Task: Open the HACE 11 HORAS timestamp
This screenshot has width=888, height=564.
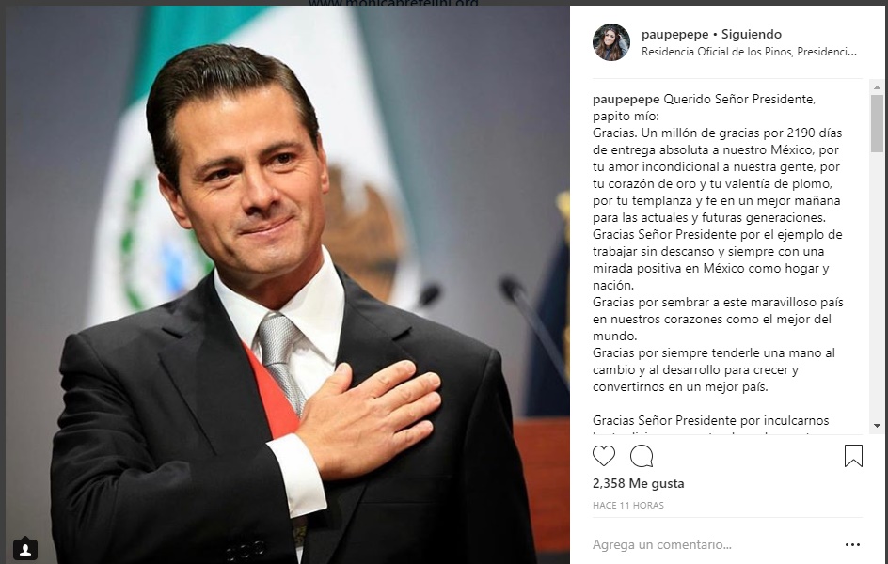Action: (628, 505)
